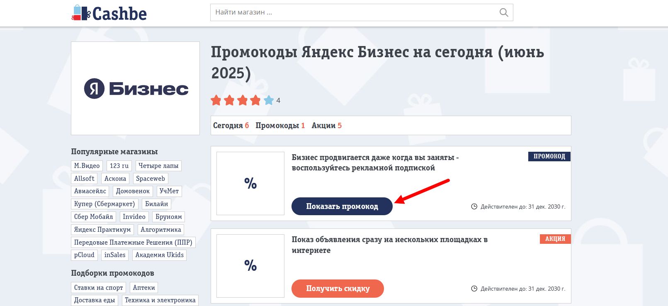Click the first orange rating star
668x306 pixels.
pyautogui.click(x=216, y=100)
